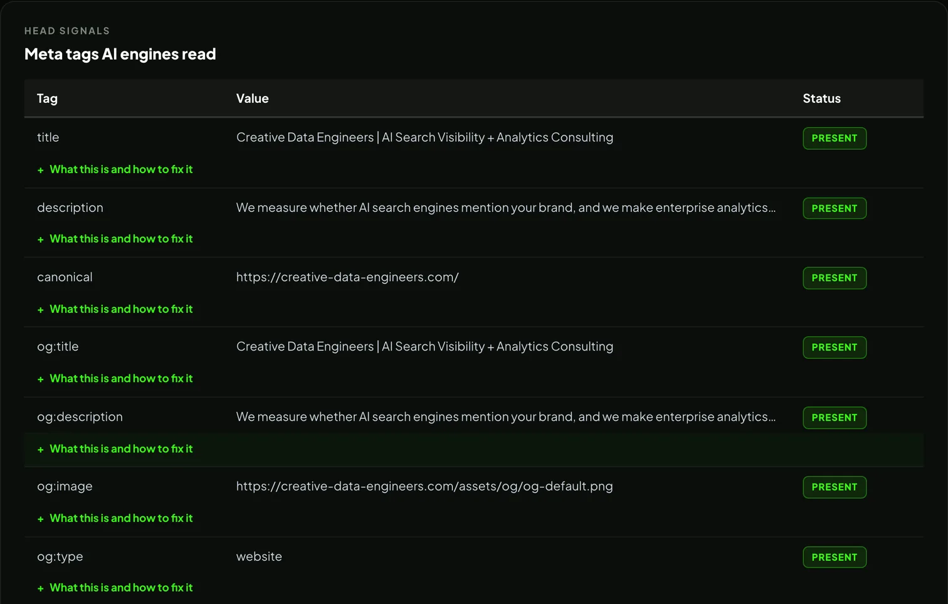
Task: Click the PRESENT badge in the title row
Action: click(x=835, y=138)
